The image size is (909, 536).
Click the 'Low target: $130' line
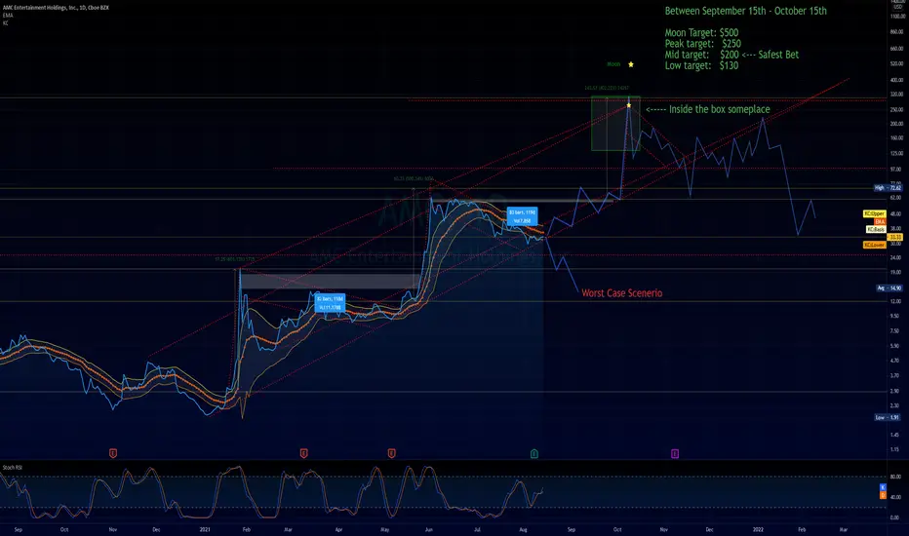pyautogui.click(x=701, y=65)
